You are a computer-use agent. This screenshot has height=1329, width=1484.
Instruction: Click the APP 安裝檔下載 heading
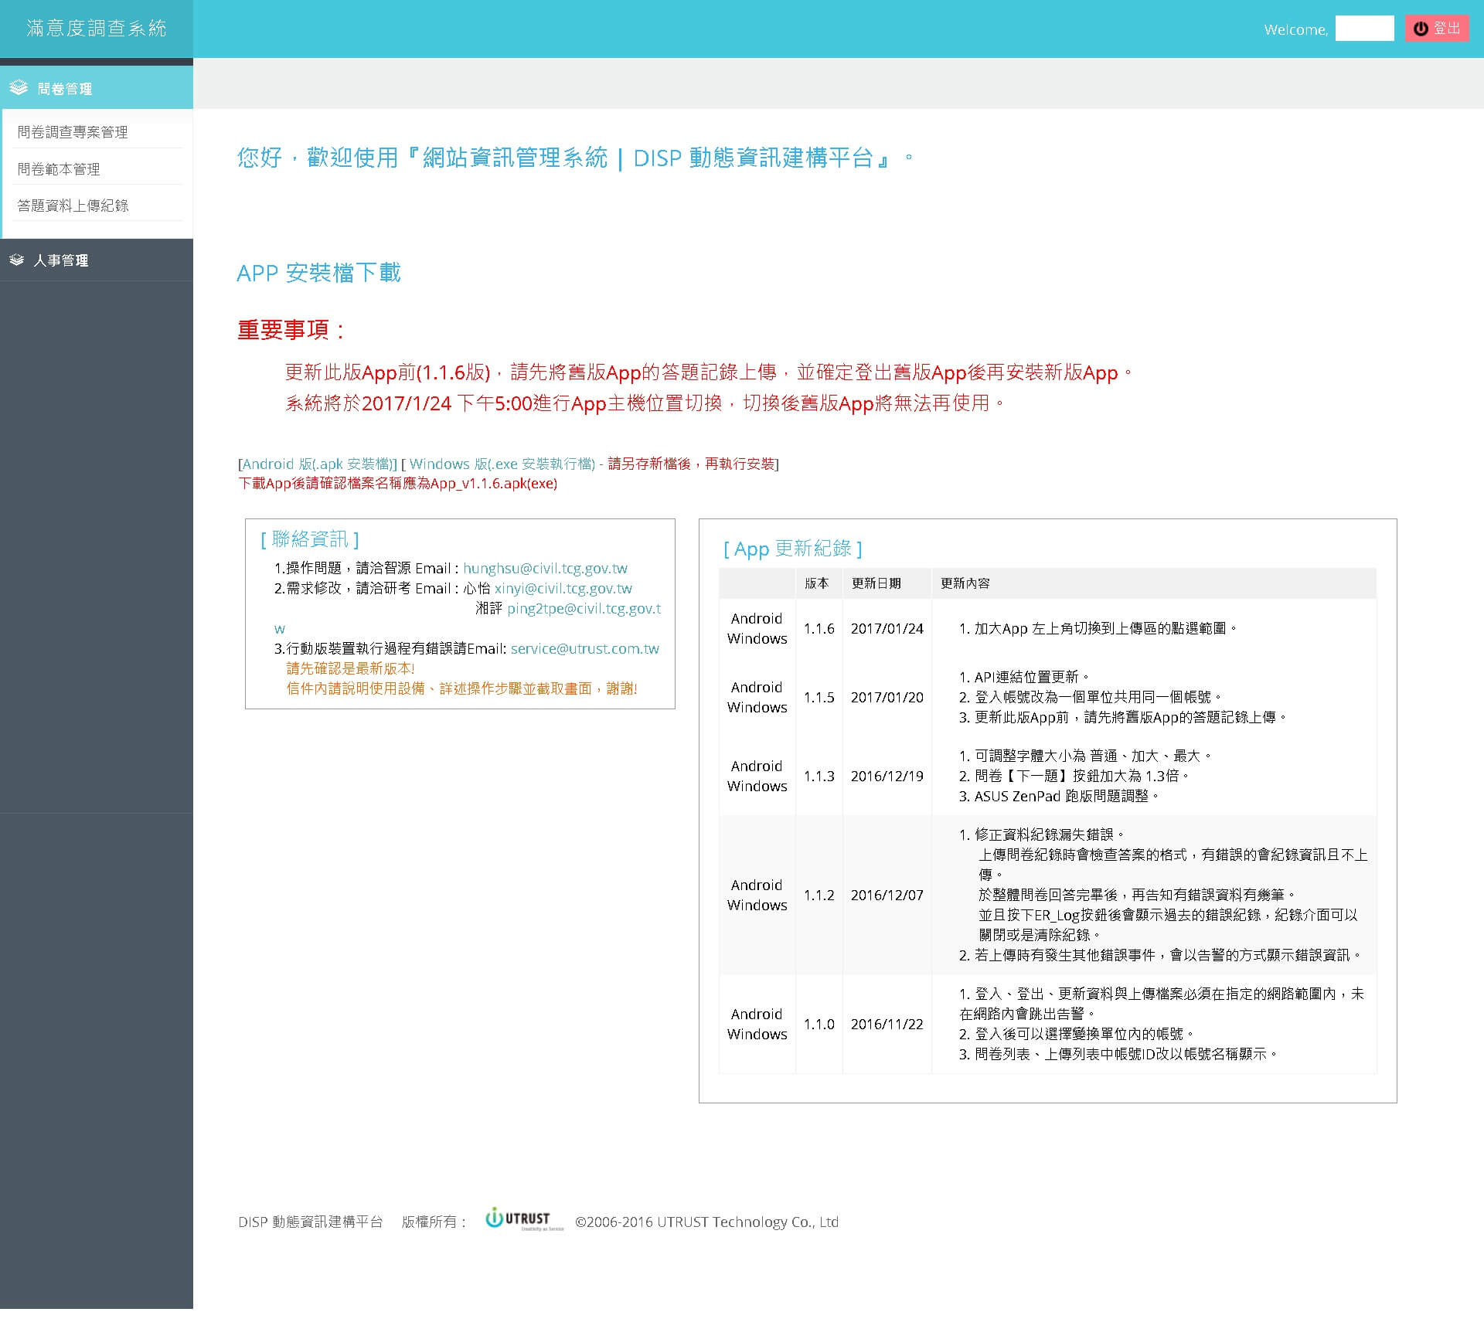pyautogui.click(x=318, y=273)
